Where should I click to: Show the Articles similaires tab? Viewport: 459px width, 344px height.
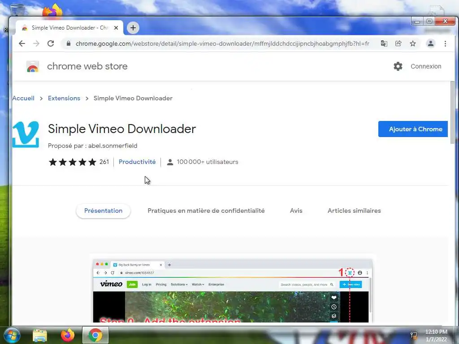[354, 211]
